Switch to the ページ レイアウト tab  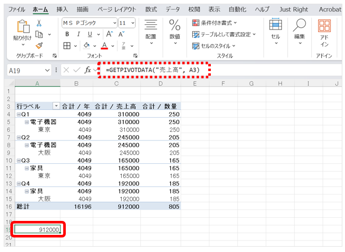pyautogui.click(x=117, y=9)
